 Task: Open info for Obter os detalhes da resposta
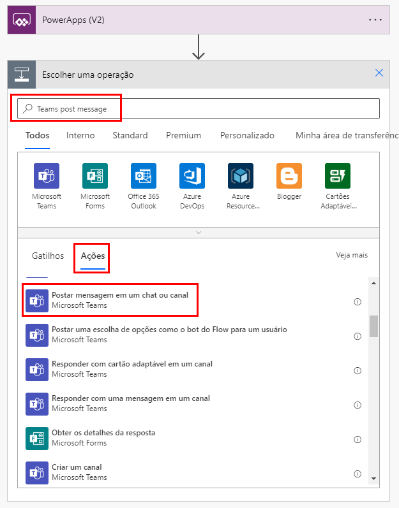pos(357,439)
